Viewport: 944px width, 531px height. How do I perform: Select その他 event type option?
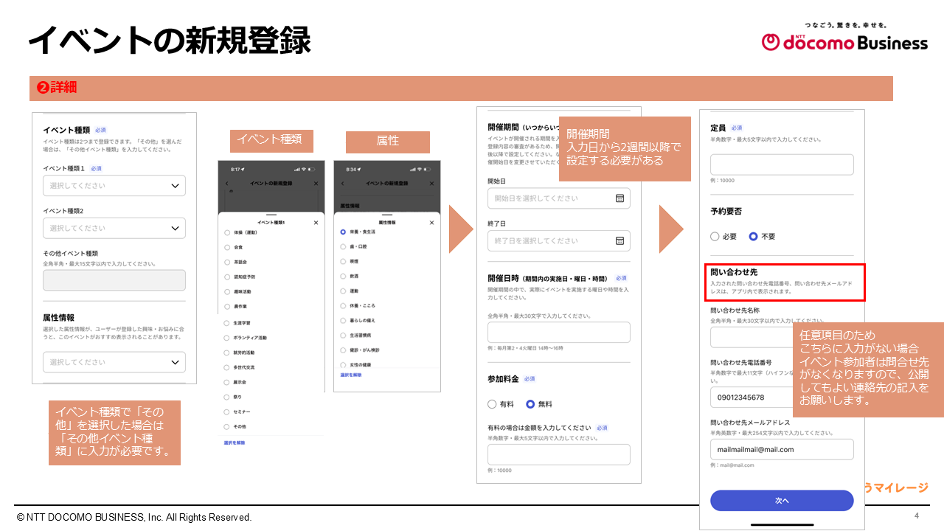tap(227, 427)
